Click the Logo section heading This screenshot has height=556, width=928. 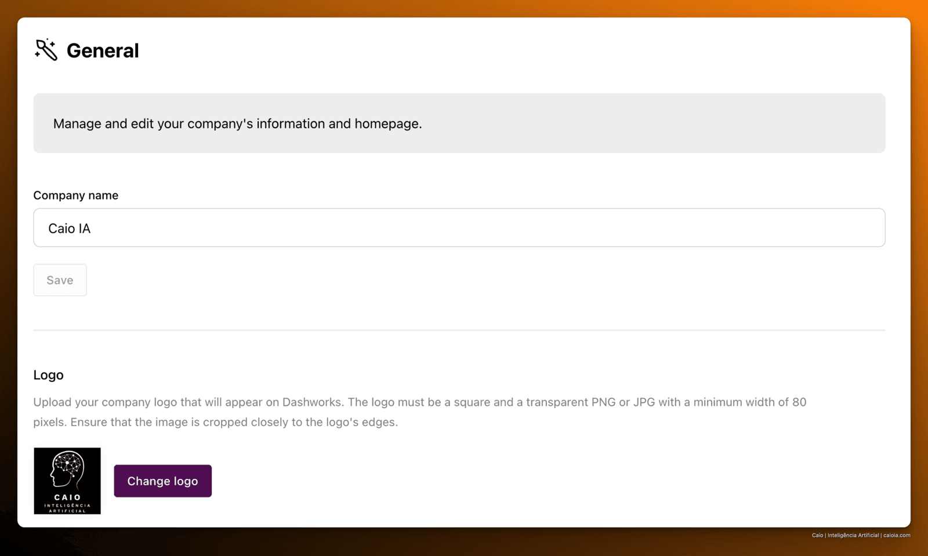[49, 375]
